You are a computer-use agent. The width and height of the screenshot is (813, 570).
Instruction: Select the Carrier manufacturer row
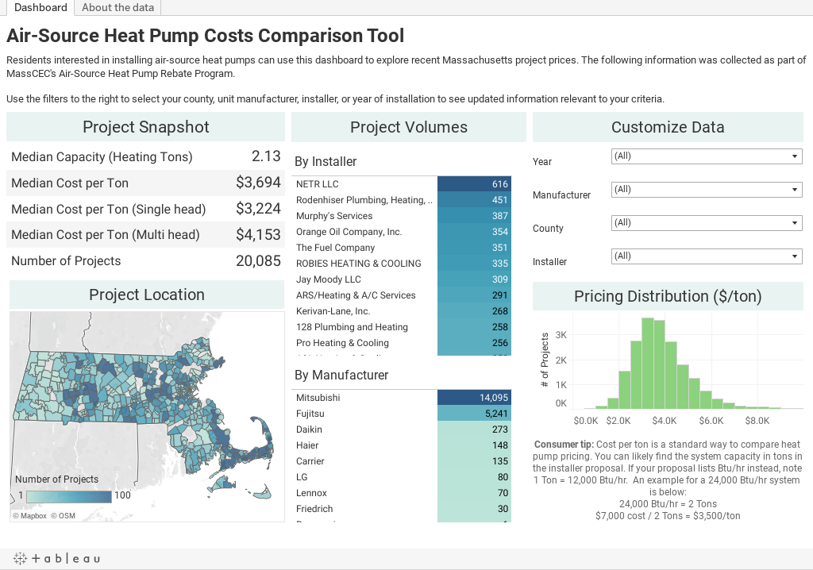coord(401,461)
